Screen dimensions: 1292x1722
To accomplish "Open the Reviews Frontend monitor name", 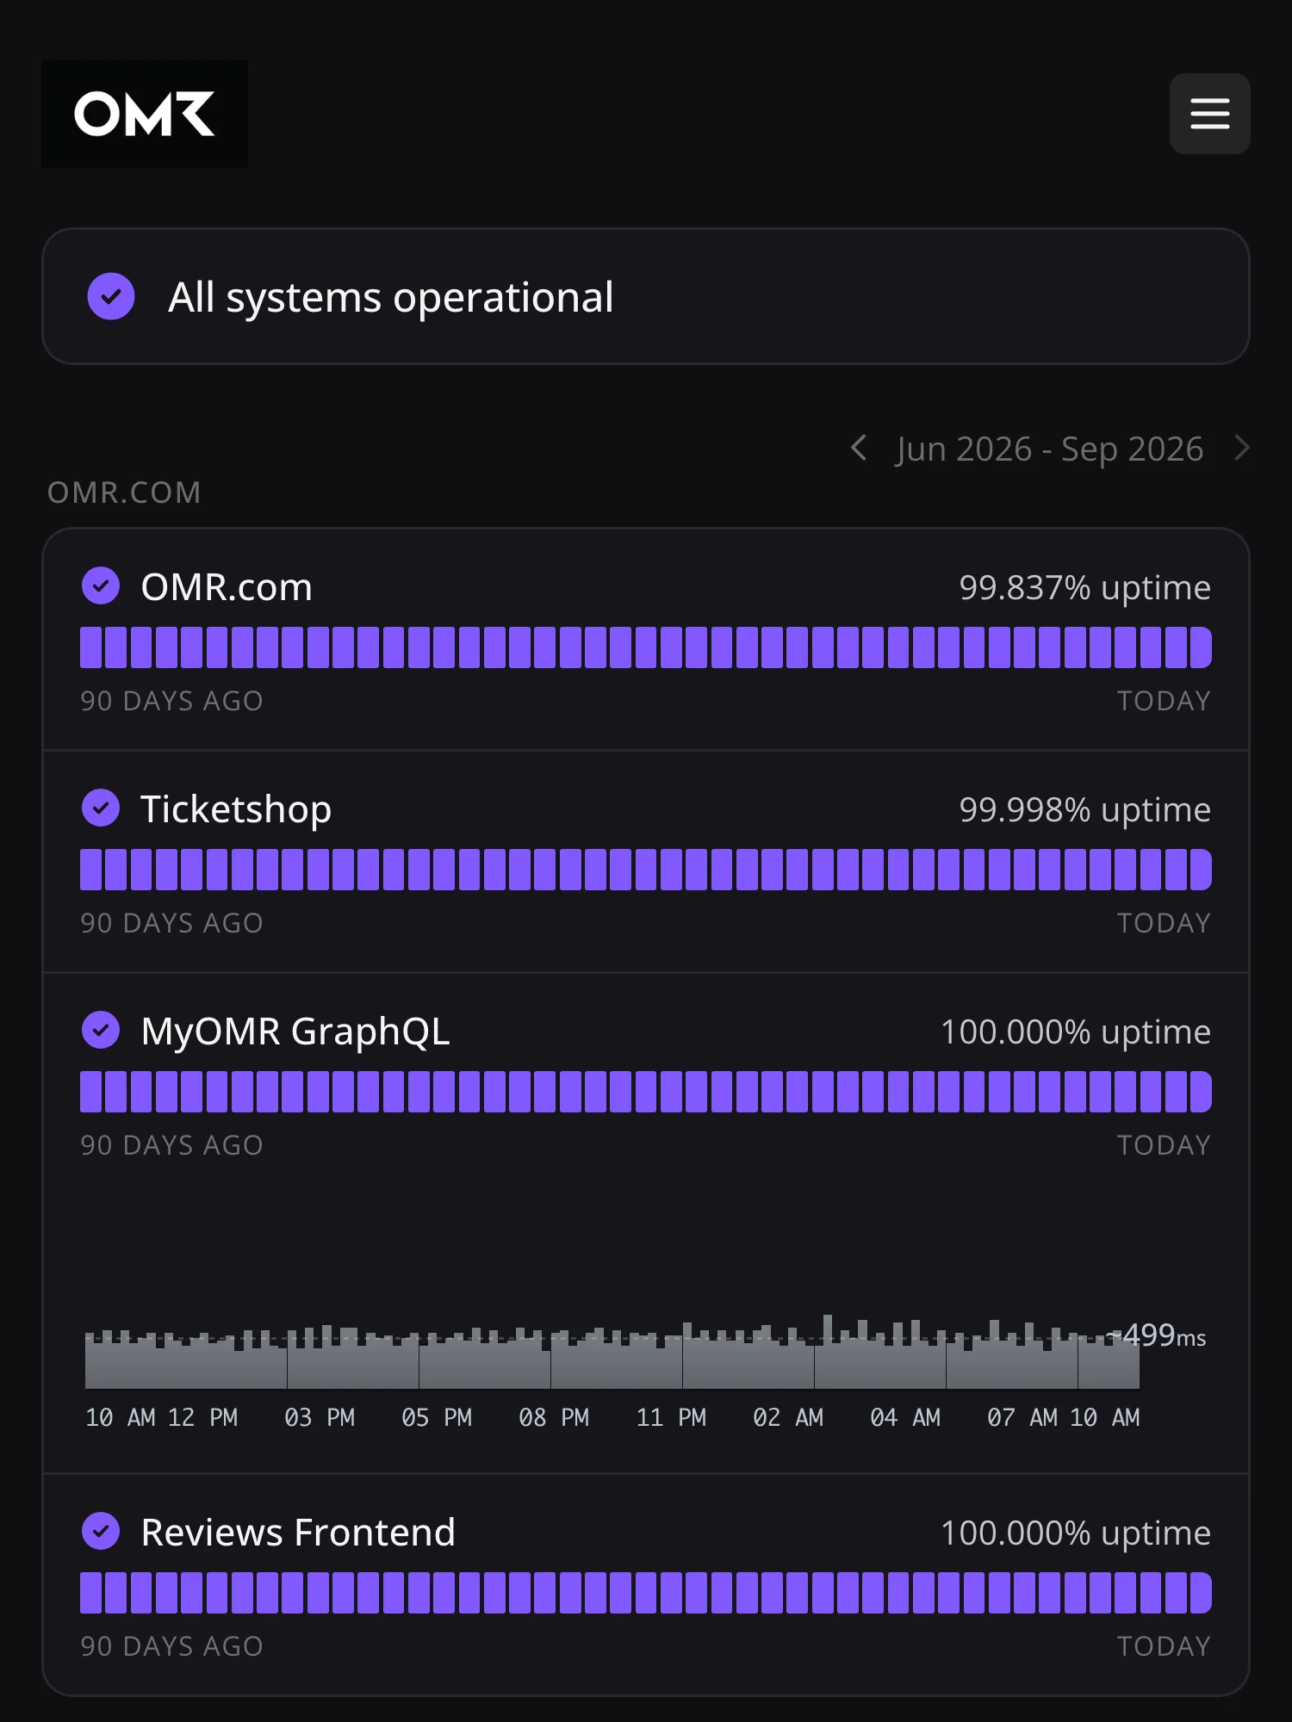I will tap(298, 1533).
